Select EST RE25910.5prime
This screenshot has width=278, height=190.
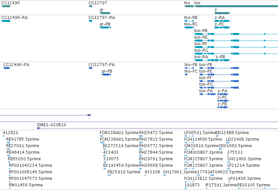tap(109, 175)
